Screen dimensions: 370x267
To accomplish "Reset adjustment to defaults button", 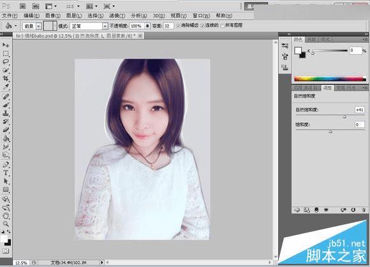I will [x=353, y=210].
